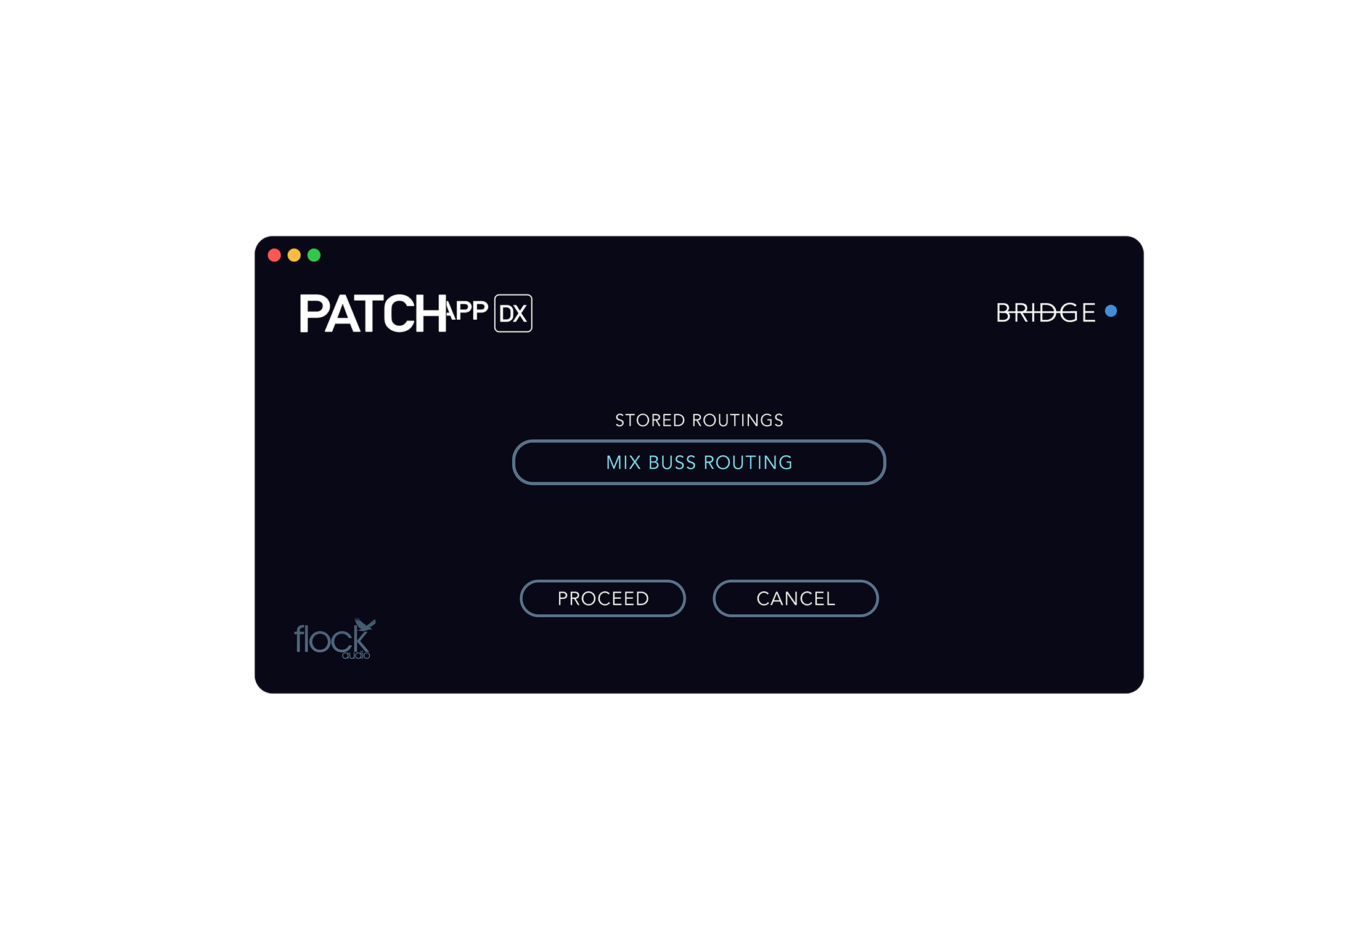The width and height of the screenshot is (1356, 929).
Task: Click the letter E ending BRIDGE
Action: [1088, 312]
